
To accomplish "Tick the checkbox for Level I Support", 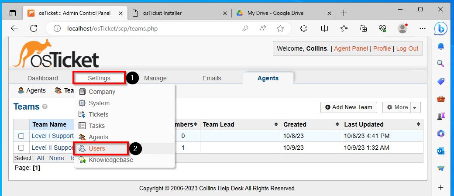I will click(x=21, y=136).
